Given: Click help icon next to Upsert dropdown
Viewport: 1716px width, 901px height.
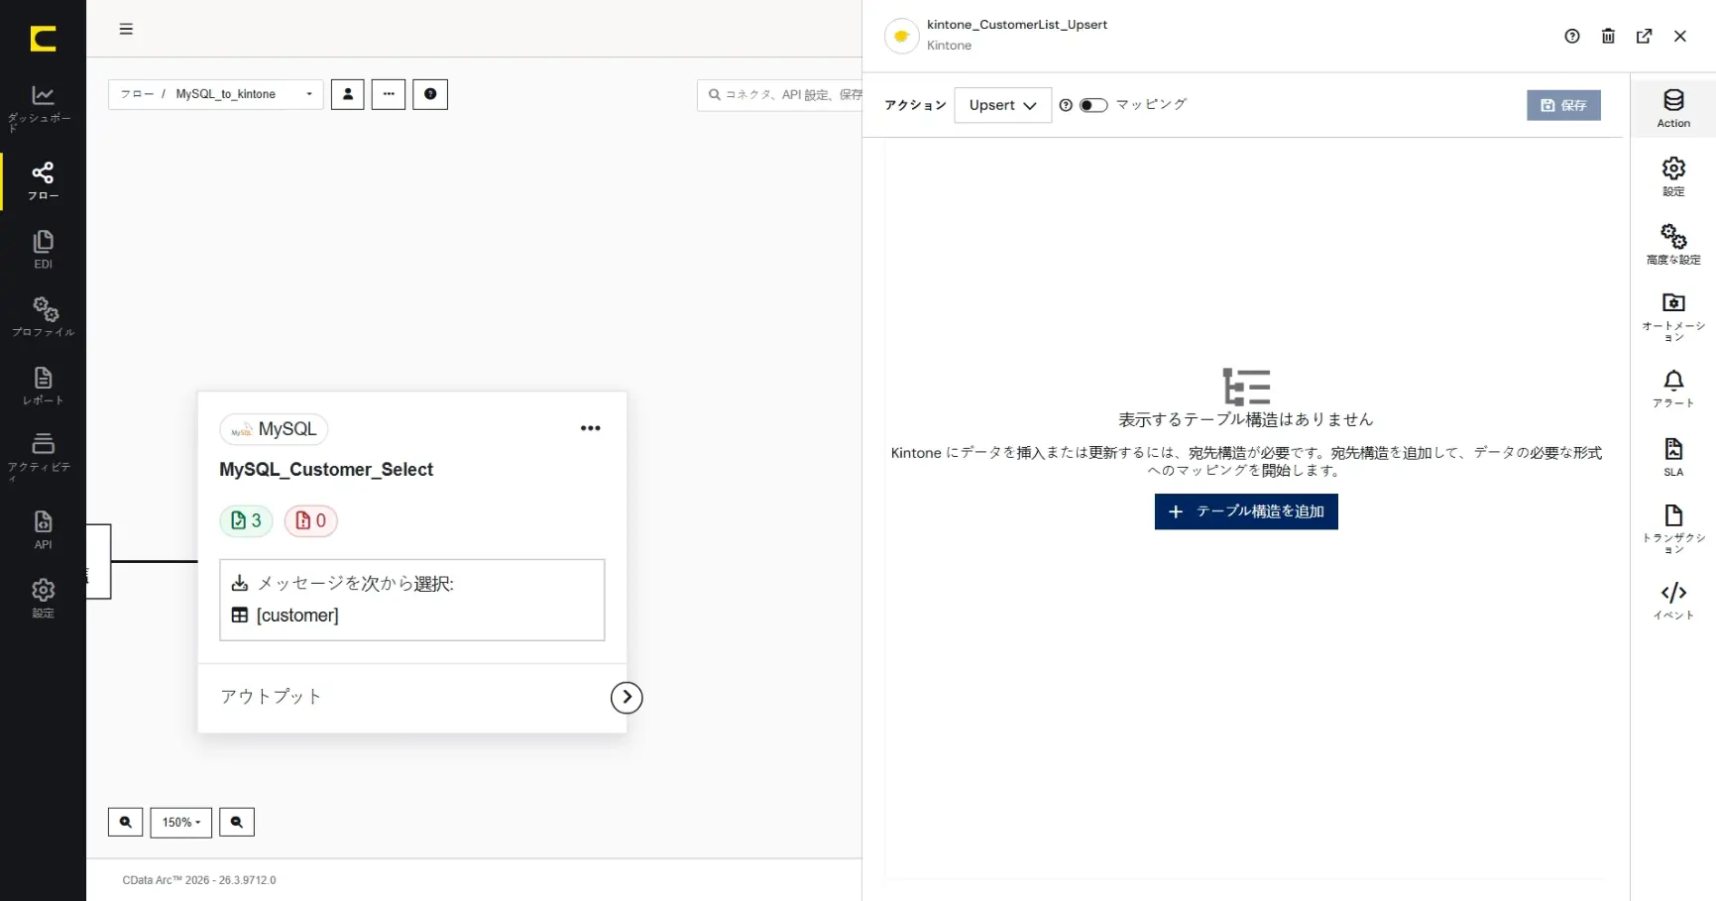Looking at the screenshot, I should pos(1066,105).
